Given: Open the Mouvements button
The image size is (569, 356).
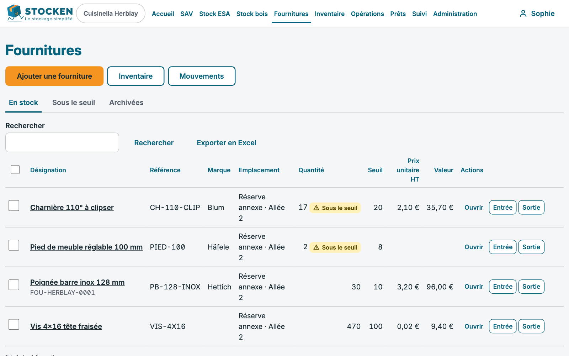Looking at the screenshot, I should pos(202,76).
